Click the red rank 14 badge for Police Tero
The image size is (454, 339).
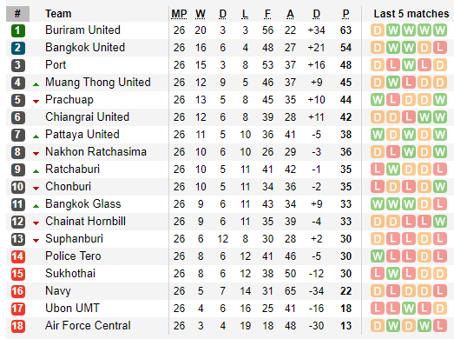17,256
